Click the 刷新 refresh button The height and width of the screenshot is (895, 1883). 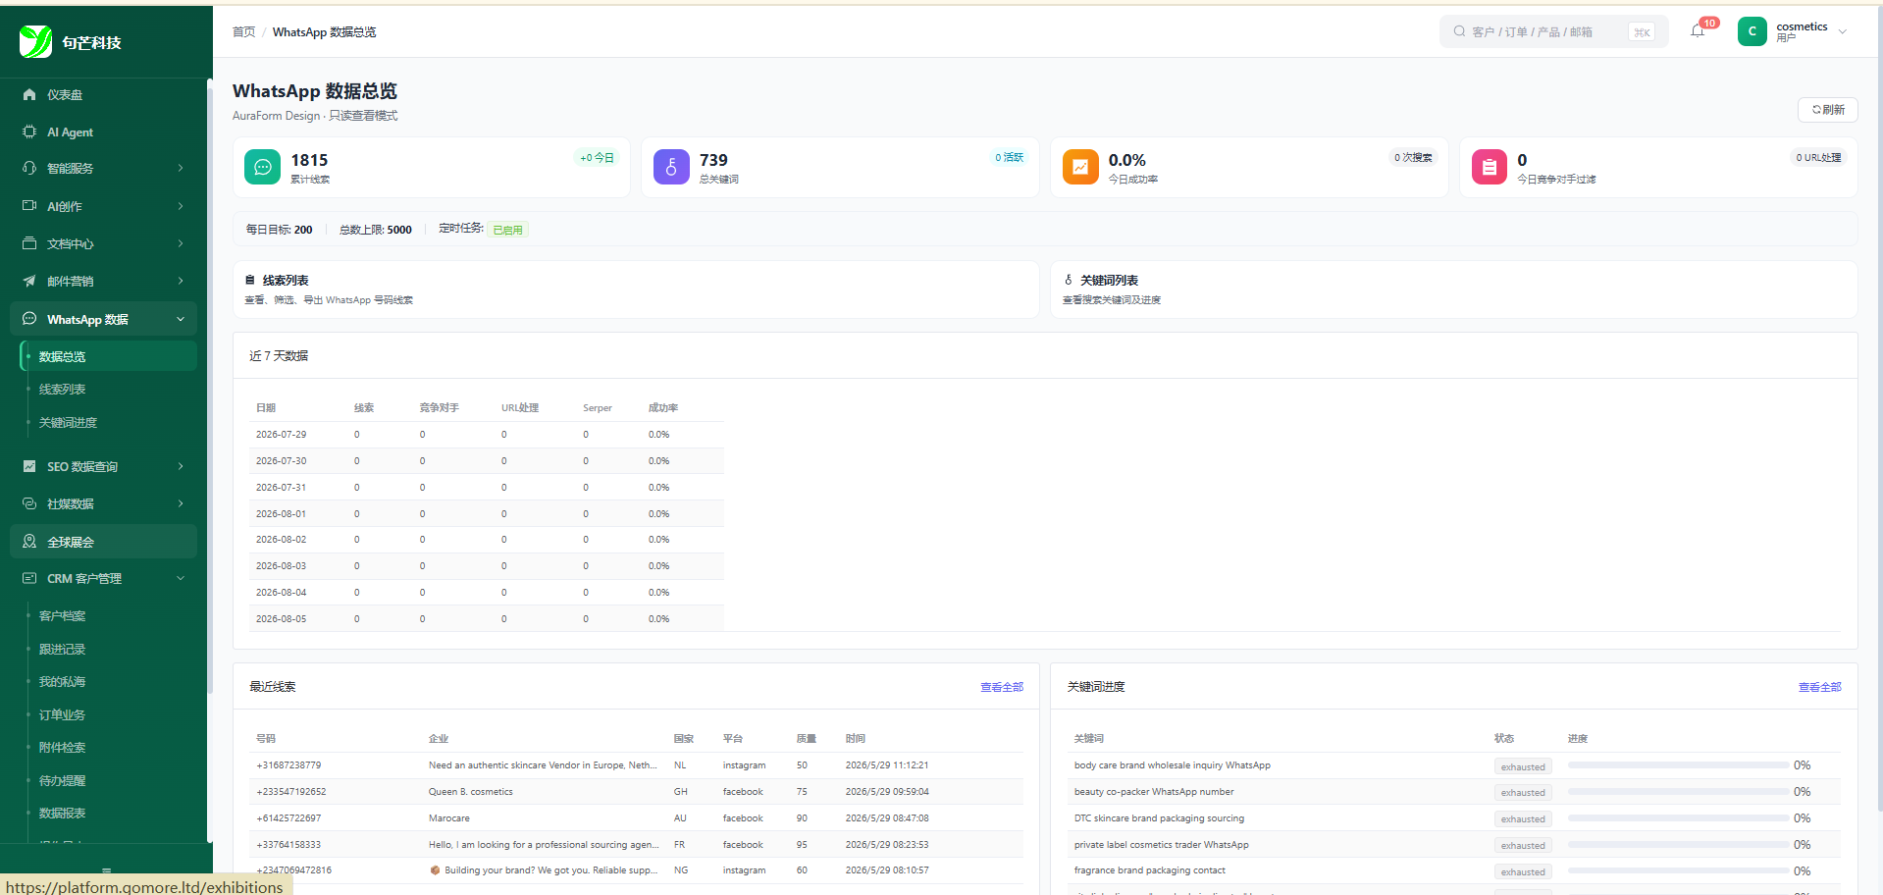1828,110
